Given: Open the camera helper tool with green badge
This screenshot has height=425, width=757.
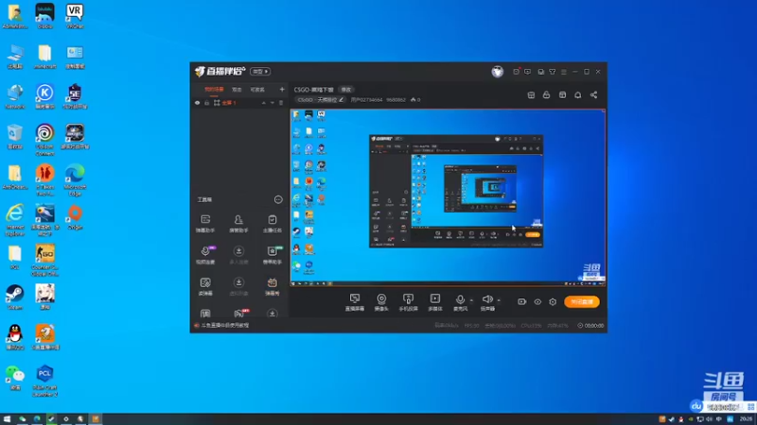Looking at the screenshot, I should pos(273,255).
